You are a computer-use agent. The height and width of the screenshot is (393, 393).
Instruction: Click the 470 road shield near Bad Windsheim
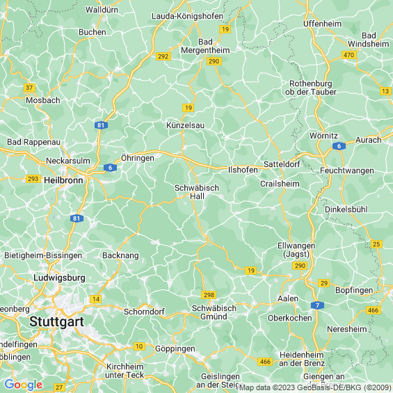349,55
